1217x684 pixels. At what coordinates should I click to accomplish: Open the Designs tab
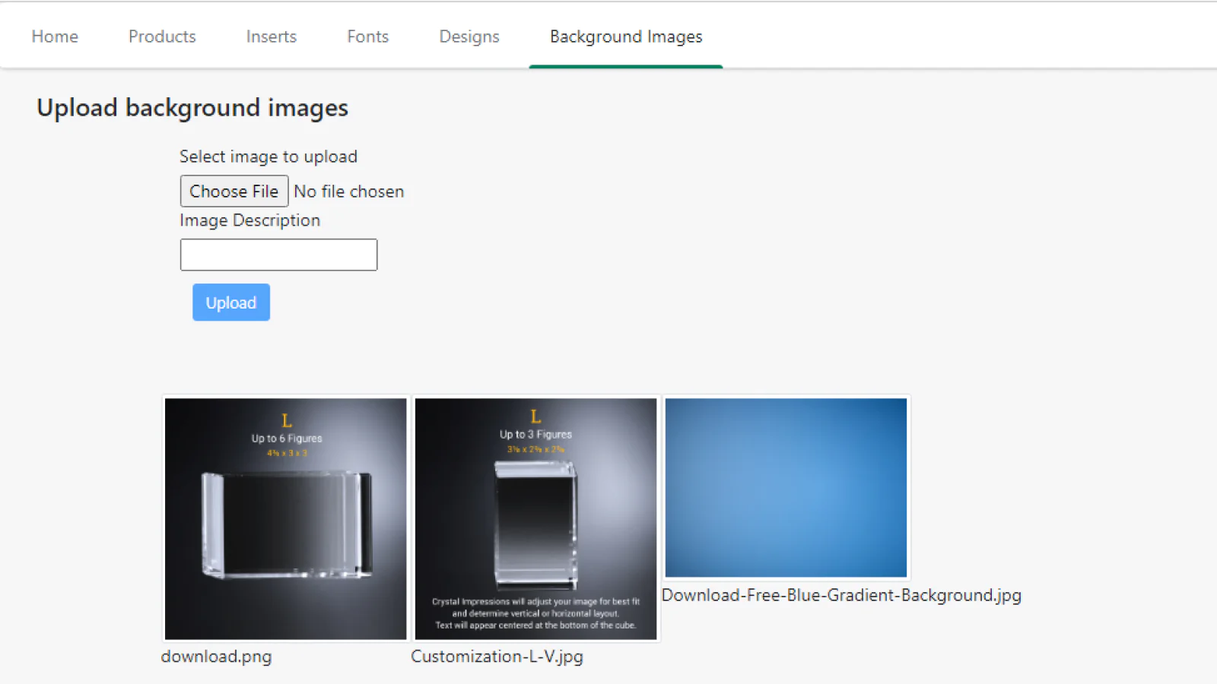pos(469,36)
